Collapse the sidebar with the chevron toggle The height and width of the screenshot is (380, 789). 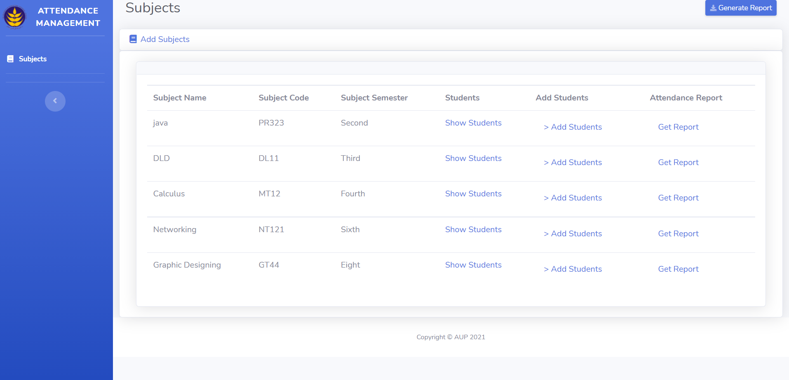(x=55, y=101)
